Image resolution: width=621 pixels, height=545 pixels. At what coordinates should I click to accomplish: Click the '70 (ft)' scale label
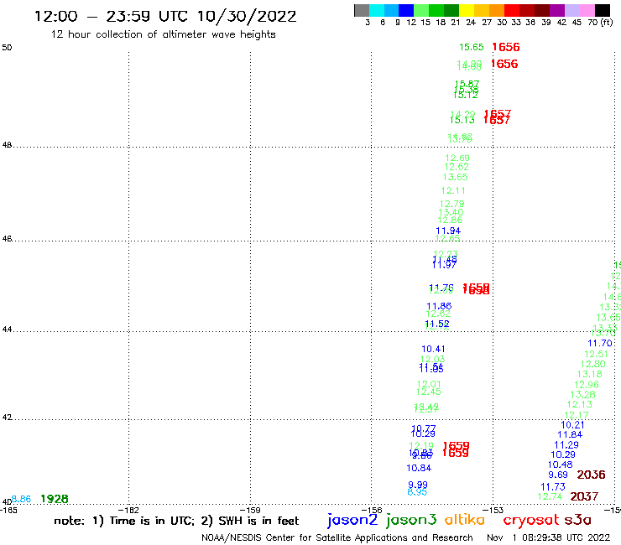[x=600, y=22]
